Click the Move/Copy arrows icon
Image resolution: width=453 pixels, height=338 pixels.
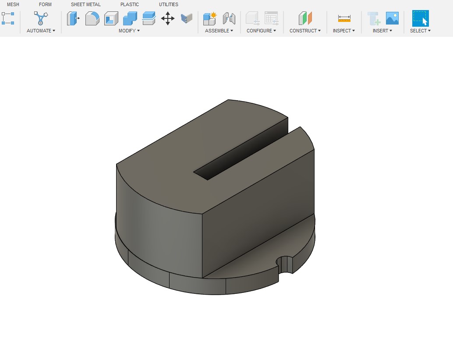(168, 18)
